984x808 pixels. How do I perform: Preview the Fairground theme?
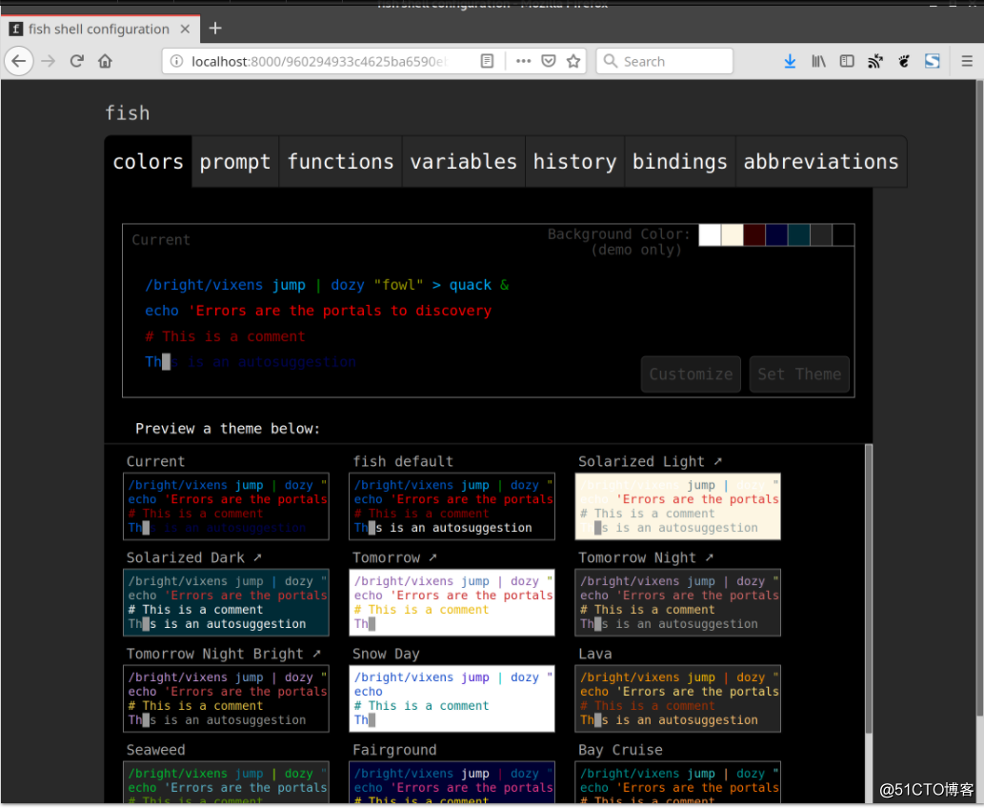452,783
